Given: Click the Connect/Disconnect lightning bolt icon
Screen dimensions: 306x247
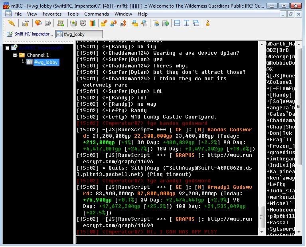Looking at the screenshot, I should pyautogui.click(x=11, y=23).
